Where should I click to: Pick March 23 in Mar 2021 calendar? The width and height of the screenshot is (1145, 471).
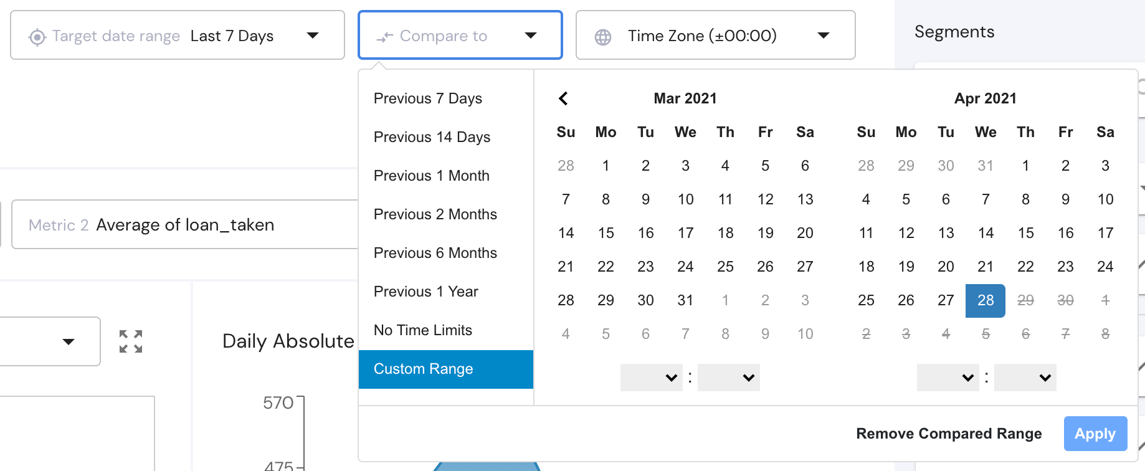[x=645, y=267]
